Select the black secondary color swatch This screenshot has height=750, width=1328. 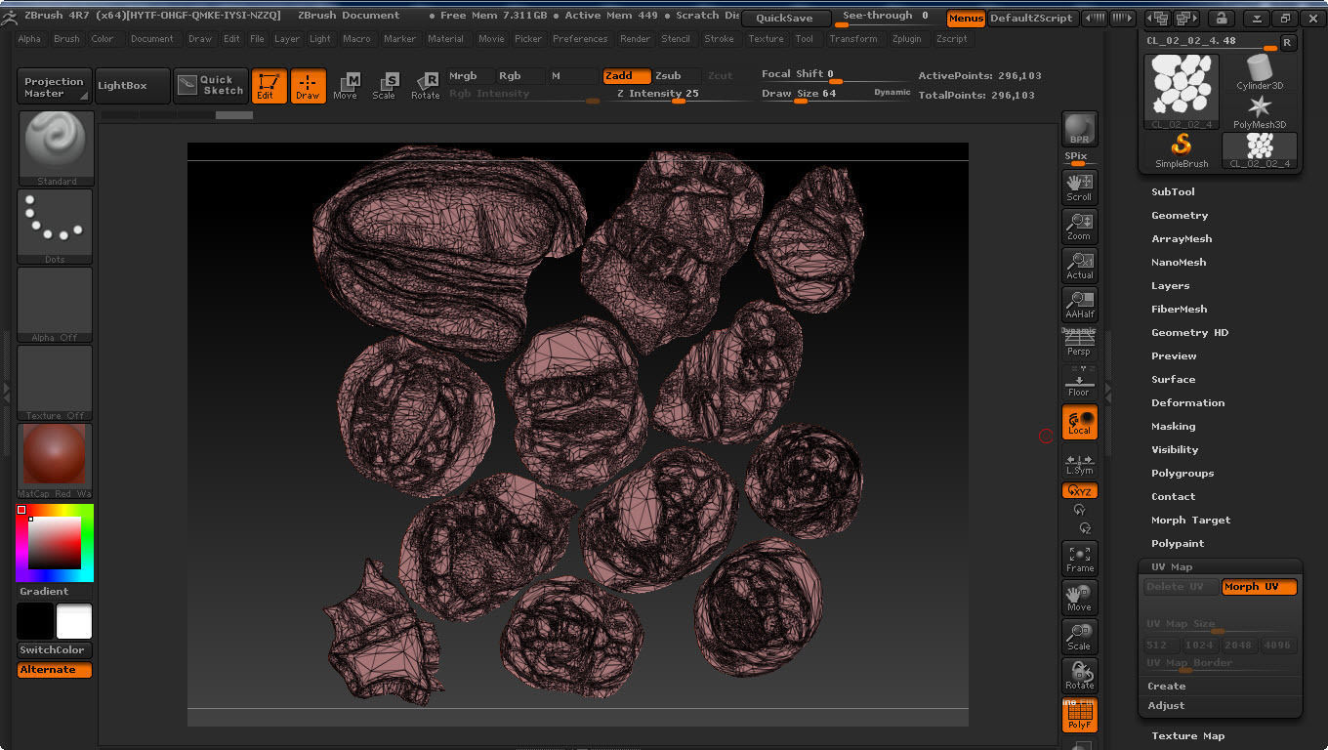tap(35, 621)
